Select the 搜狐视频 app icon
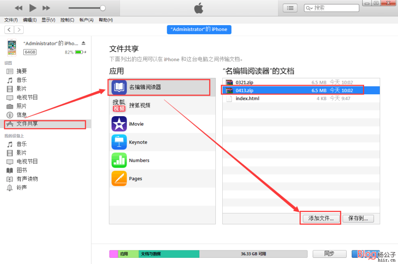The width and height of the screenshot is (398, 264). pos(119,106)
